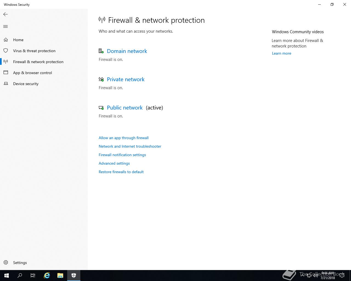Open Public network settings
Image resolution: width=351 pixels, height=281 pixels.
click(x=125, y=108)
